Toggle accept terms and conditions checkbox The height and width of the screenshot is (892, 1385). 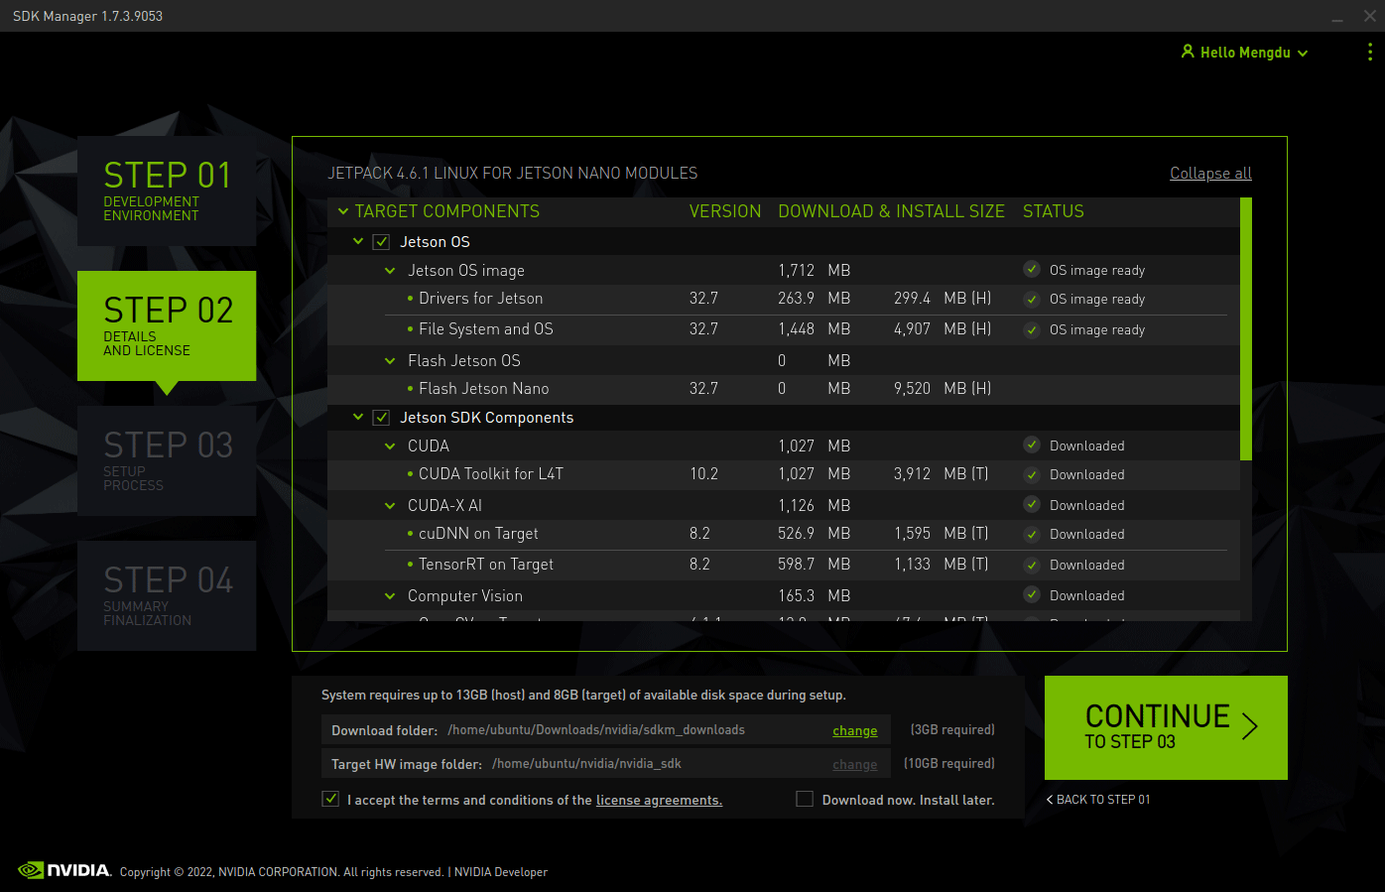[330, 799]
